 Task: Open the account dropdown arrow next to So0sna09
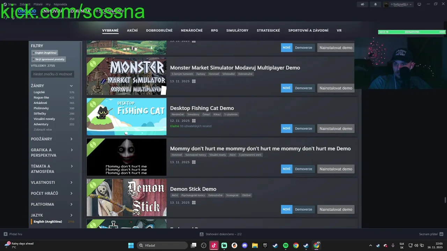[x=410, y=5]
